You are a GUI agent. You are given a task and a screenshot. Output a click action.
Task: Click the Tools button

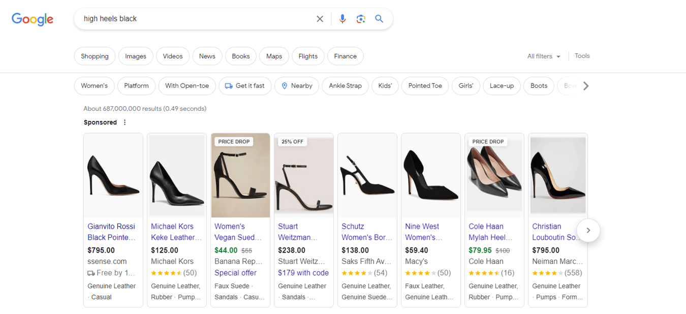pyautogui.click(x=582, y=56)
